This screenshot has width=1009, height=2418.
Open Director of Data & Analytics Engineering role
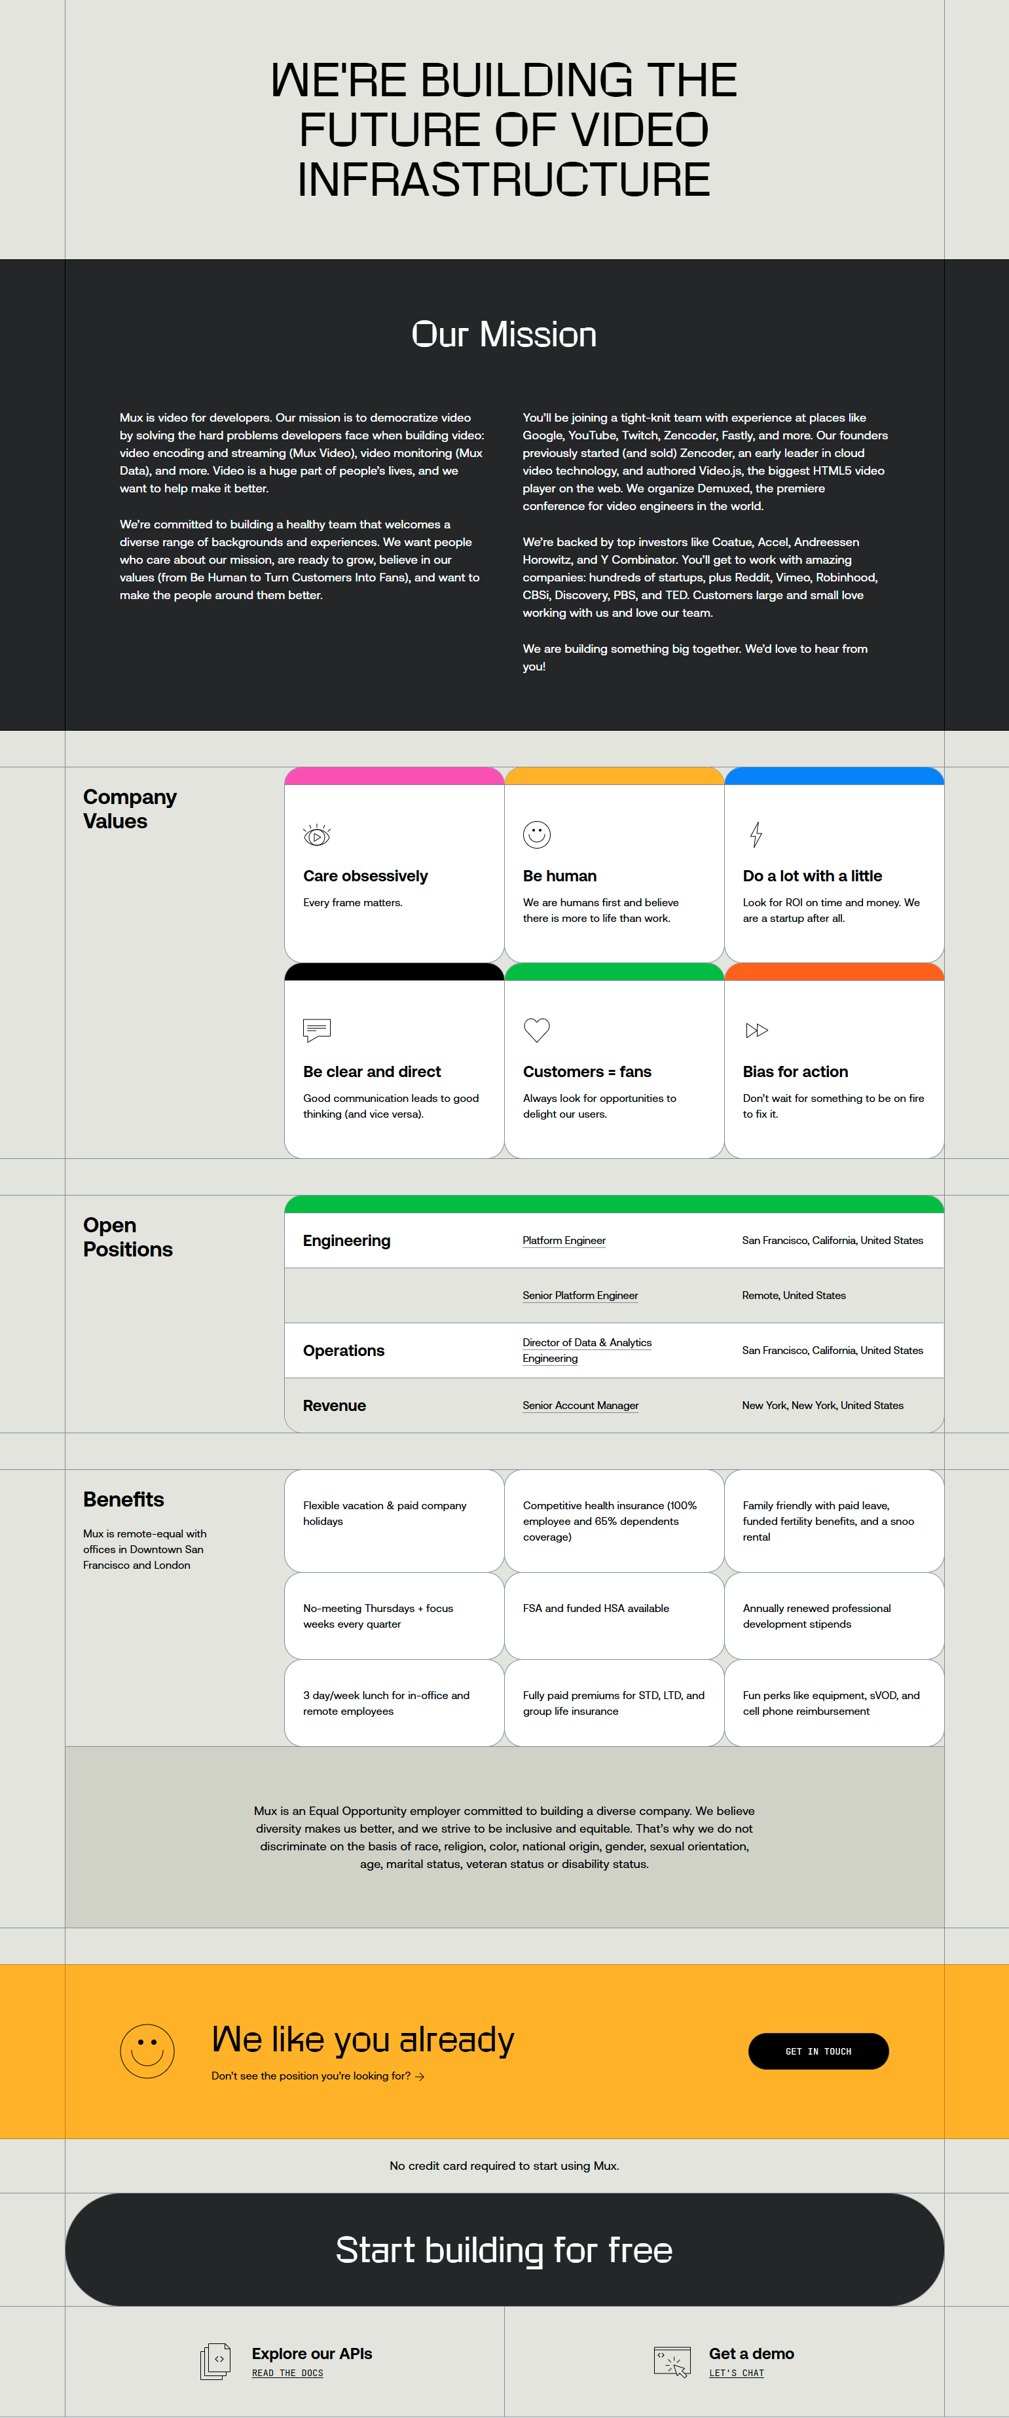(x=587, y=1350)
